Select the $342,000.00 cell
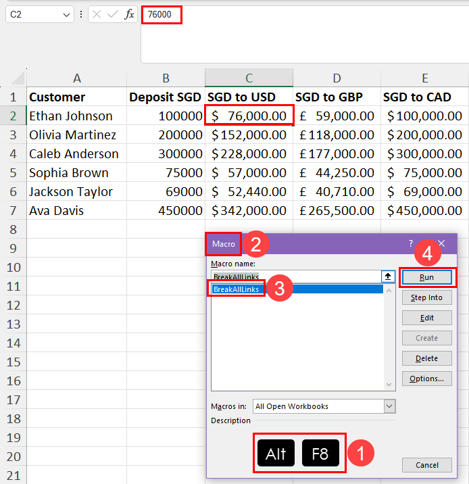 click(x=249, y=210)
